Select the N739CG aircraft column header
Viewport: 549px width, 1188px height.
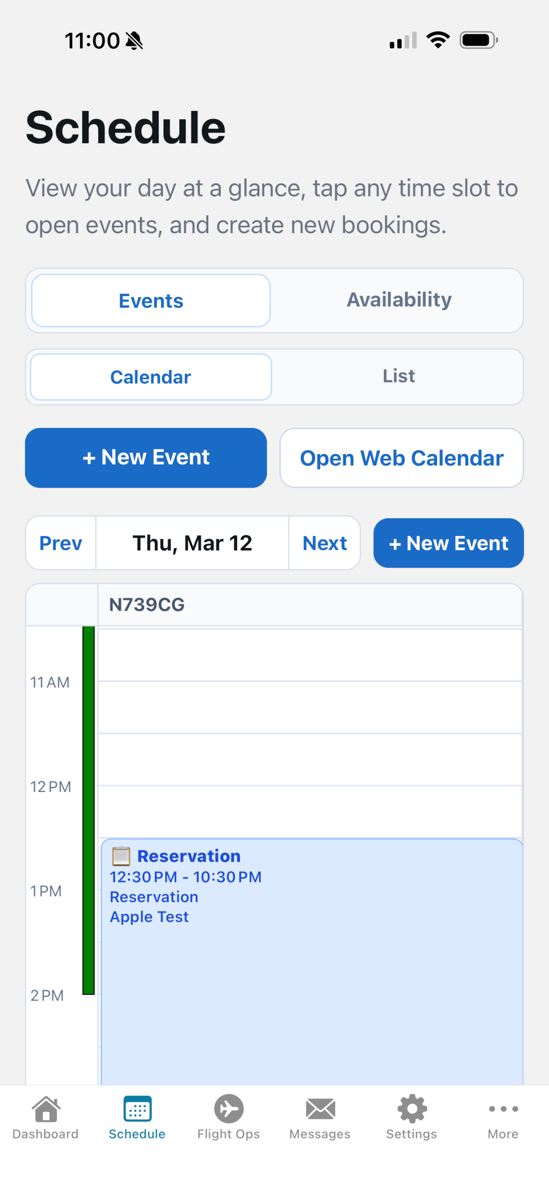click(147, 604)
